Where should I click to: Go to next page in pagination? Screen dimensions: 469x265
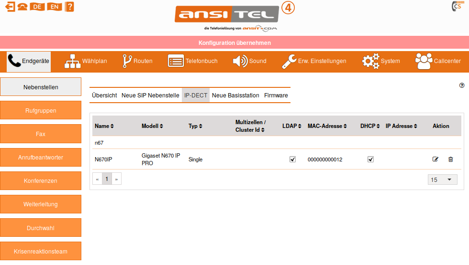(116, 179)
